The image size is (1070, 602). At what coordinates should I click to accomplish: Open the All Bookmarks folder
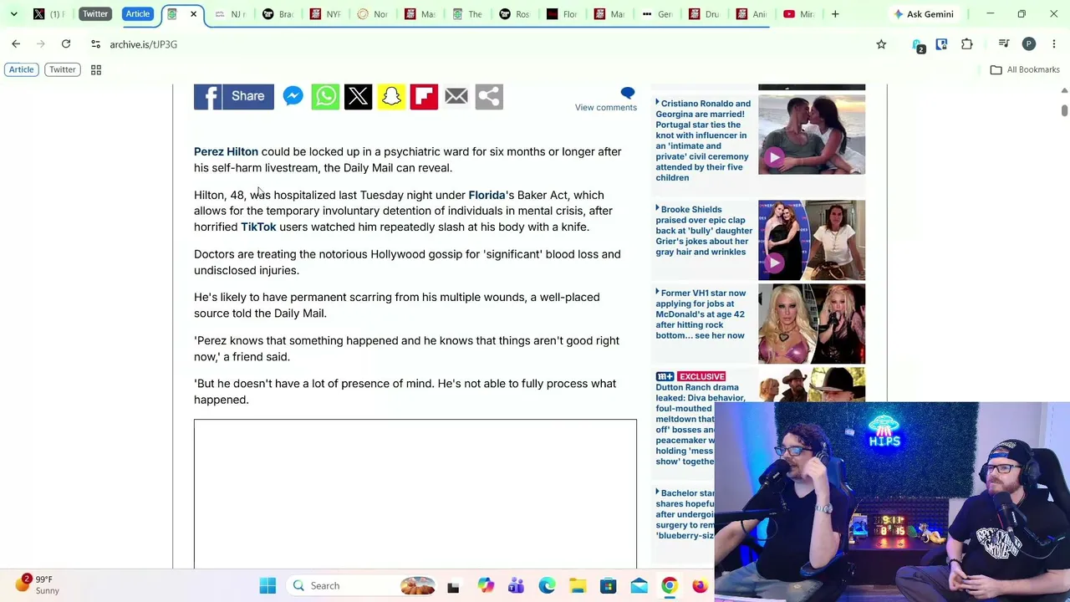click(1025, 70)
